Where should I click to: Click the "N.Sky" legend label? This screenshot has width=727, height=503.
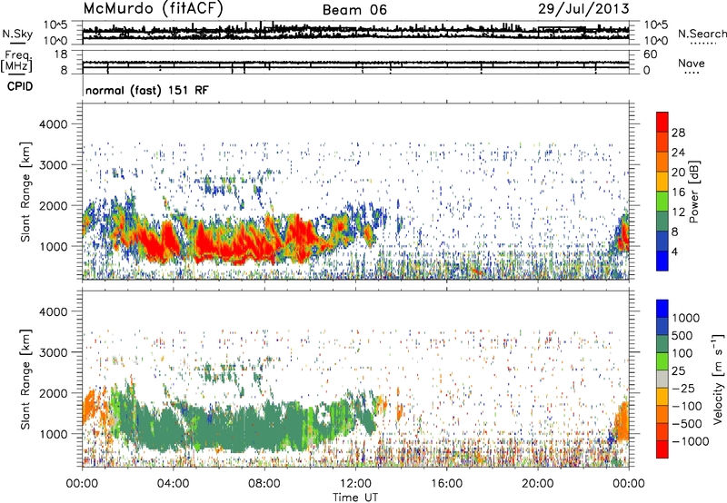point(17,34)
